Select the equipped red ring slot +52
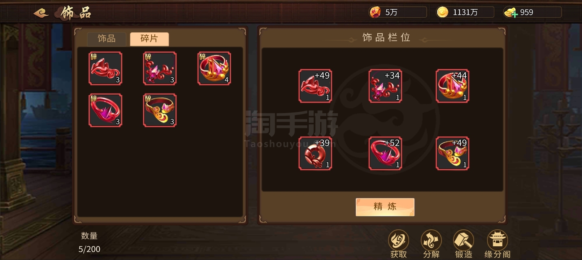The height and width of the screenshot is (260, 582). [x=385, y=153]
